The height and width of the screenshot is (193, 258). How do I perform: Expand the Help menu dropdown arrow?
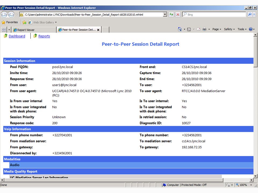click(x=254, y=29)
